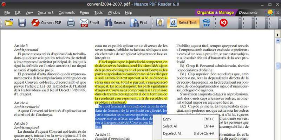Screen dimensions: 281x140
Task: Click the 'Article 5' heading
Action: (21, 124)
